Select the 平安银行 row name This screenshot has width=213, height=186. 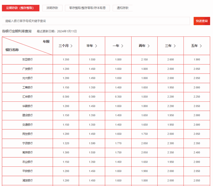(27, 171)
